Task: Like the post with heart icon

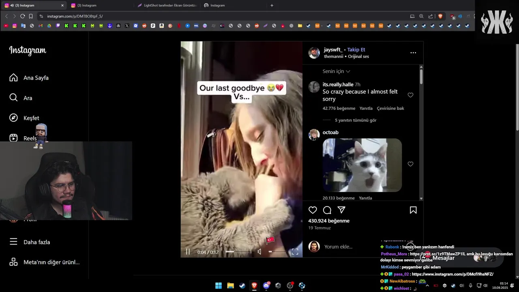Action: pyautogui.click(x=313, y=210)
